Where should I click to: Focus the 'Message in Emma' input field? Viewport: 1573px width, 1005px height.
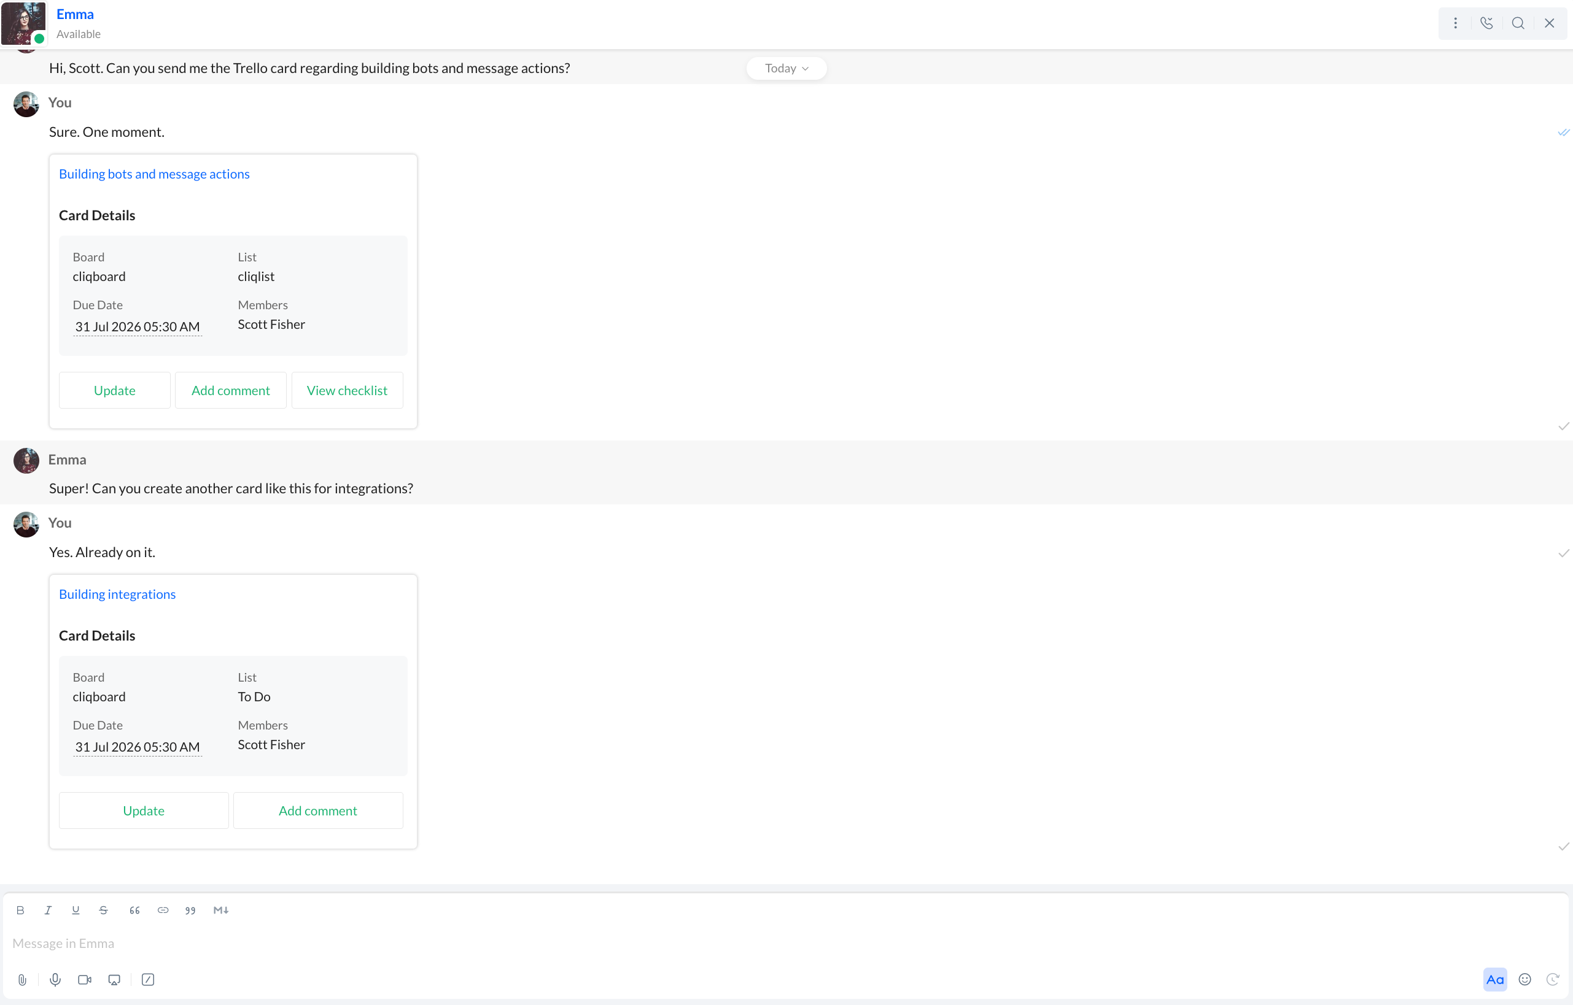[784, 944]
